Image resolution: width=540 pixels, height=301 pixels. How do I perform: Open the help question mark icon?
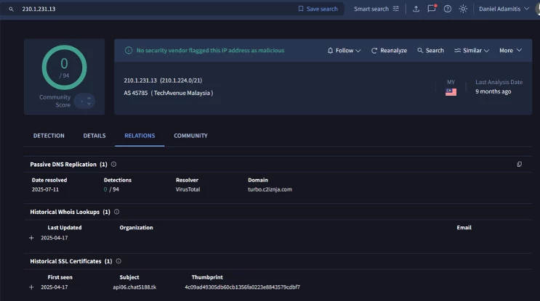click(x=448, y=9)
